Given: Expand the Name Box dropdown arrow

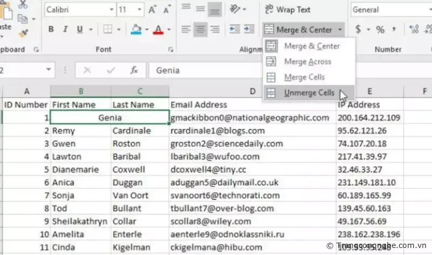Looking at the screenshot, I should pos(49,70).
